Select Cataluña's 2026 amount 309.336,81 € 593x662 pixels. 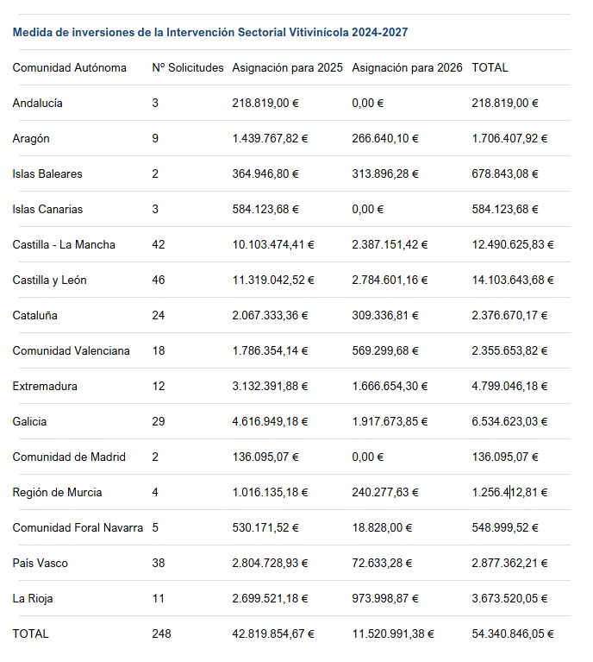[x=385, y=315]
